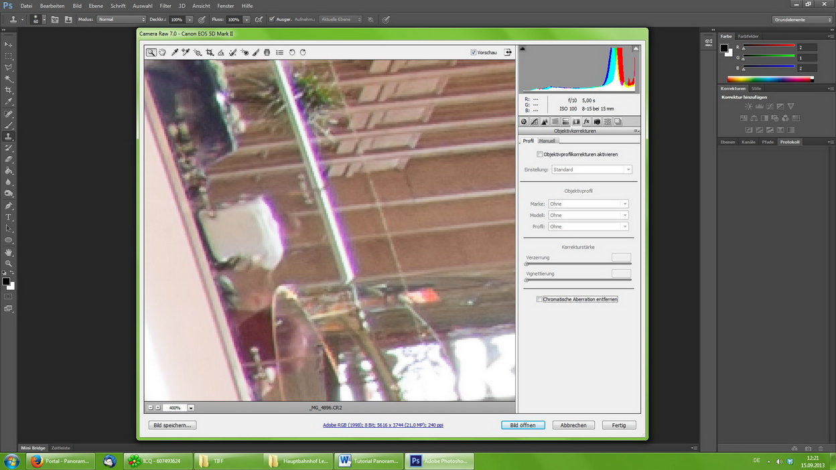Rotate image 90° counterclockwise
The image size is (836, 470).
(291, 52)
